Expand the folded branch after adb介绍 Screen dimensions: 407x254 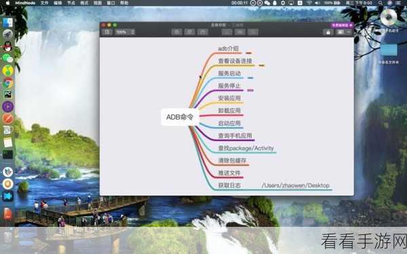(249, 53)
